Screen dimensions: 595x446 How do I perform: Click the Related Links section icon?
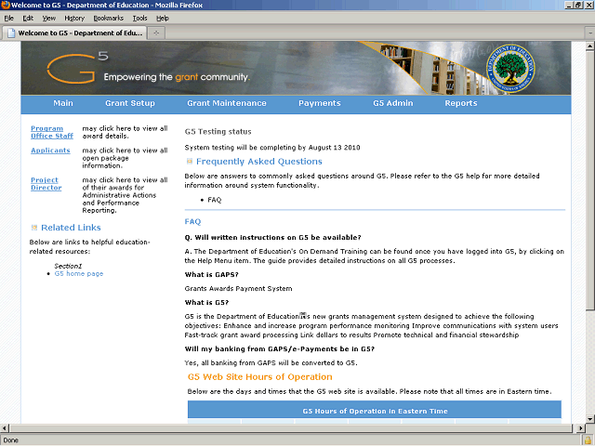coord(34,228)
